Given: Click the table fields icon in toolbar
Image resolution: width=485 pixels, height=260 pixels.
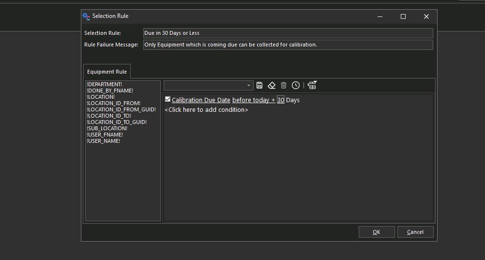Looking at the screenshot, I should click(x=312, y=85).
